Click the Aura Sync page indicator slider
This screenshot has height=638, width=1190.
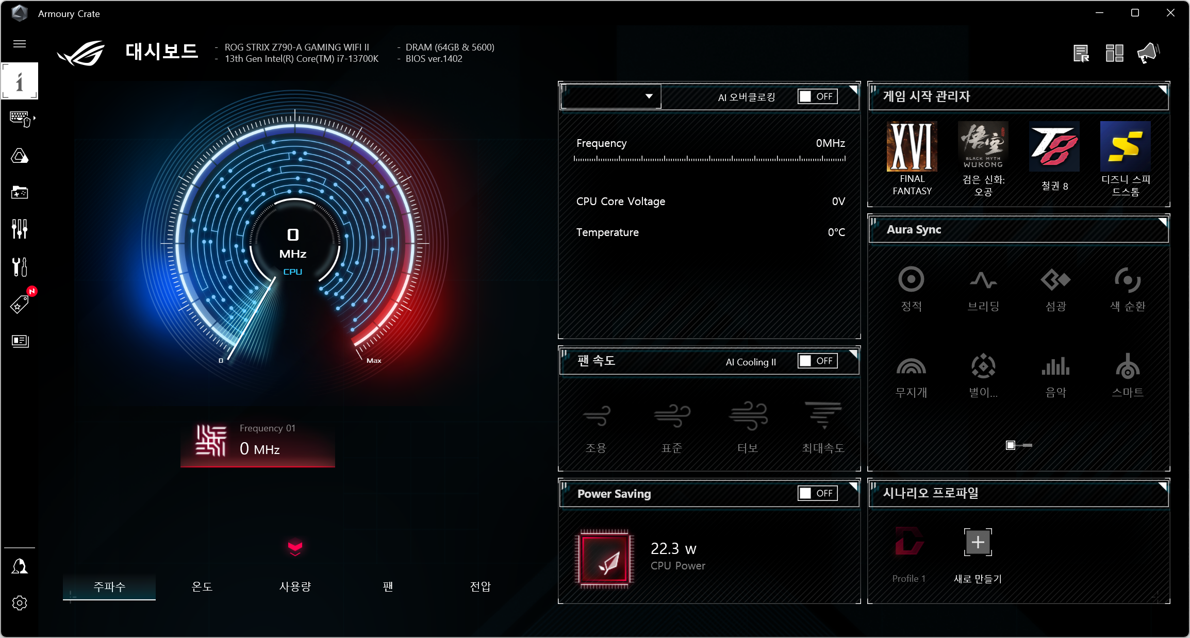(1018, 445)
